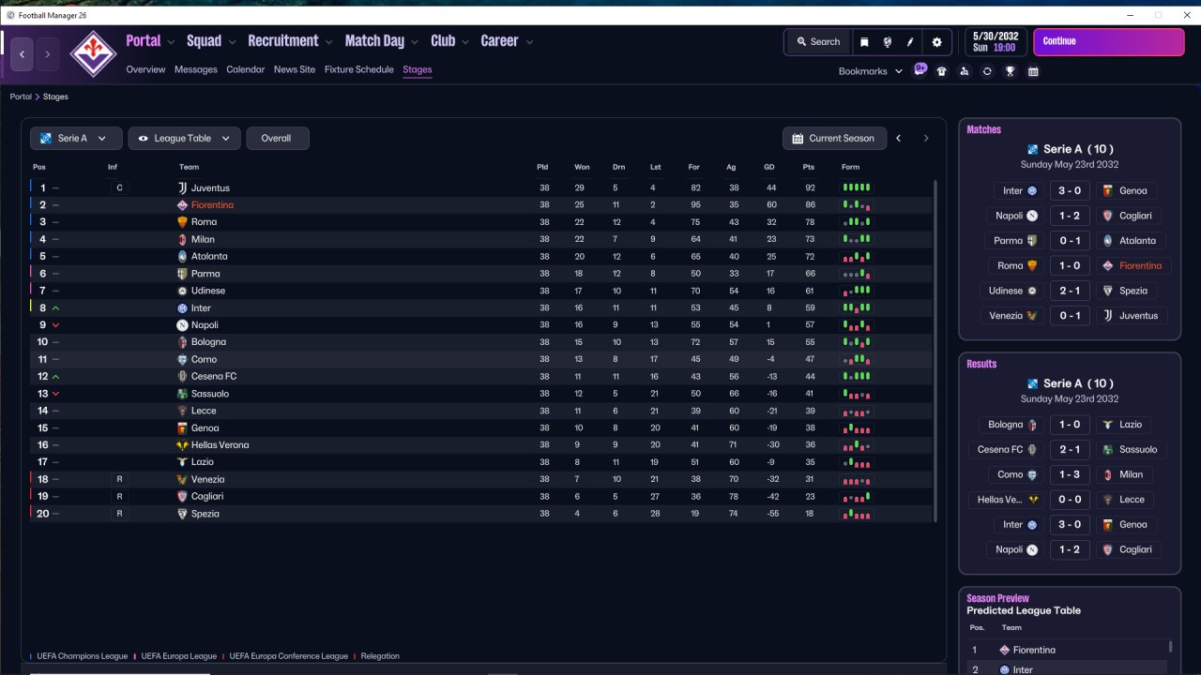Screen dimensions: 1201x675
Task: Click the trophy competitions icon
Action: click(x=1011, y=71)
